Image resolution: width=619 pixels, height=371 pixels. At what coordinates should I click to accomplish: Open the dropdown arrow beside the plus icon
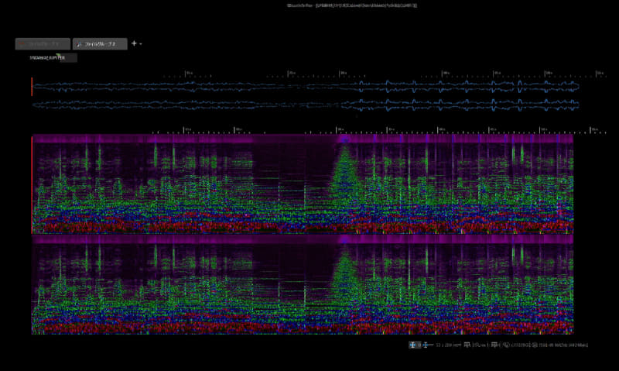[141, 44]
